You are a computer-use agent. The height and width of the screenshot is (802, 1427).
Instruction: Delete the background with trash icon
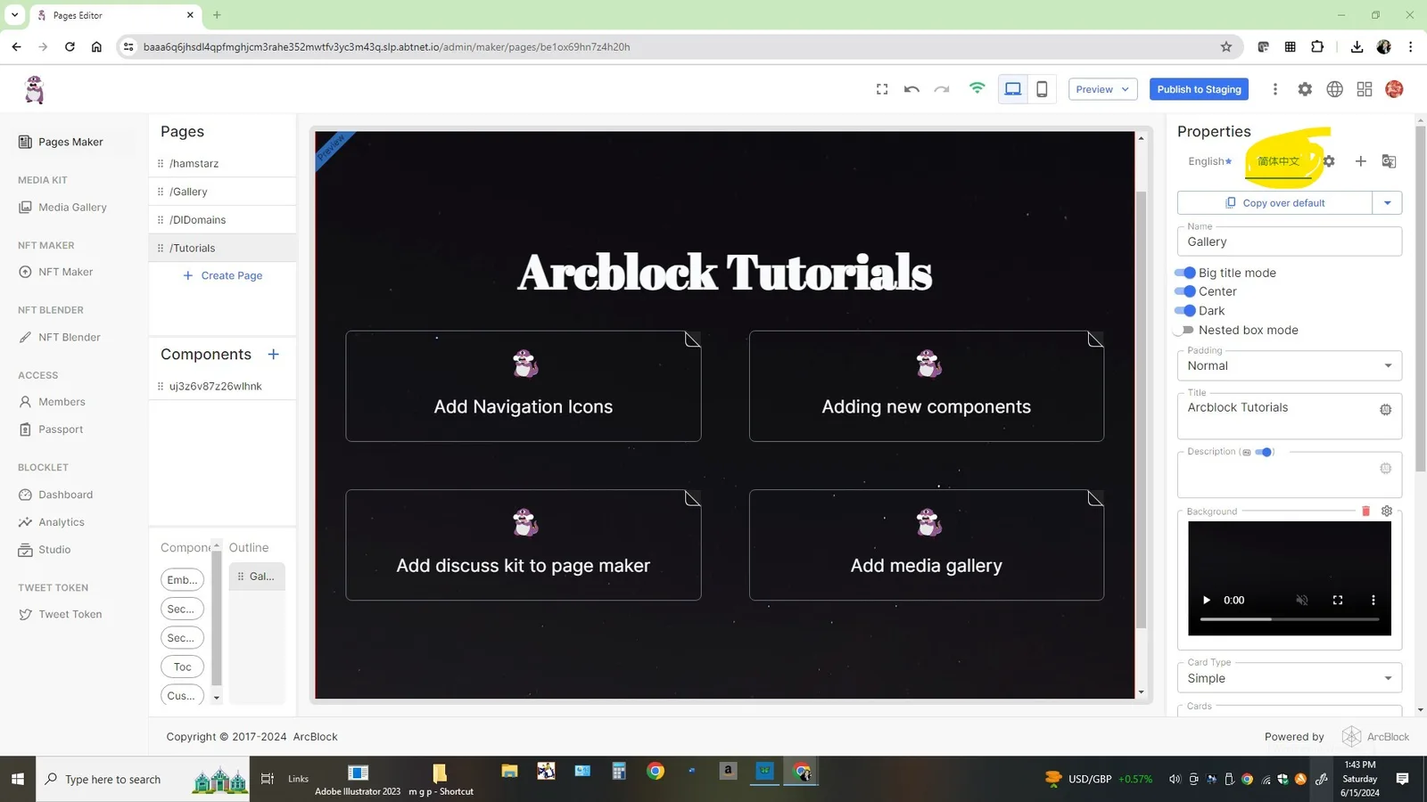pos(1365,511)
